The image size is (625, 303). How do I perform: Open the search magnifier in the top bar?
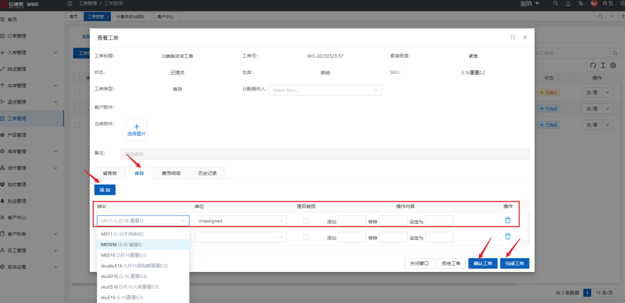[556, 3]
